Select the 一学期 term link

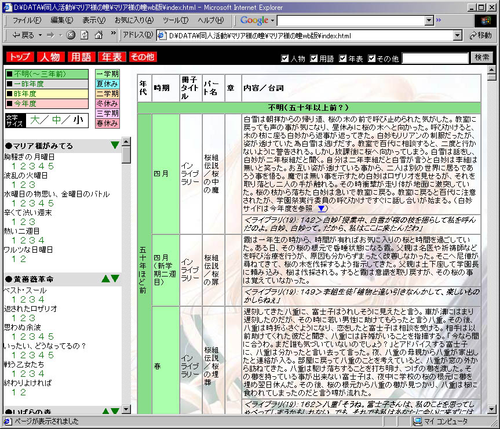click(x=107, y=74)
